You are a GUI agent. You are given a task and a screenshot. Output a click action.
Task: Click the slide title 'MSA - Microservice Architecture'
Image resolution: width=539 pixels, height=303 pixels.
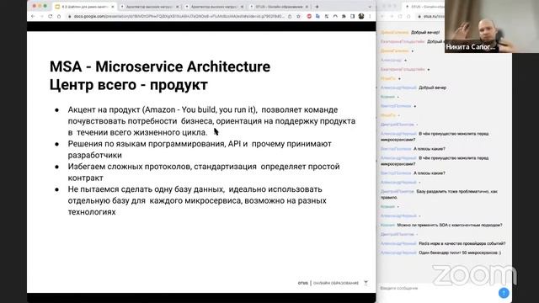[x=160, y=66]
